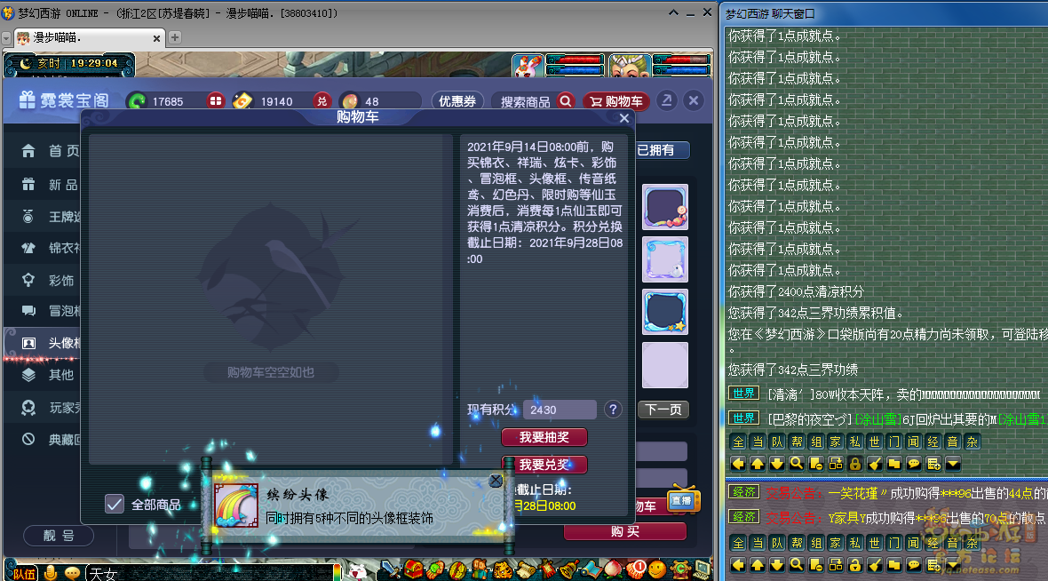Click the red 兑 exchange icon beside 19140
Screen dimensions: 1048x581
(x=322, y=101)
